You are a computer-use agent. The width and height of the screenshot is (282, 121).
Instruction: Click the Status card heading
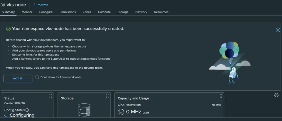[9, 98]
